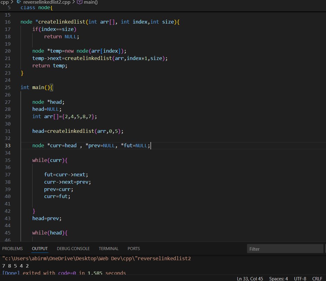Open the PORTS tab
326x281 pixels.
134,248
